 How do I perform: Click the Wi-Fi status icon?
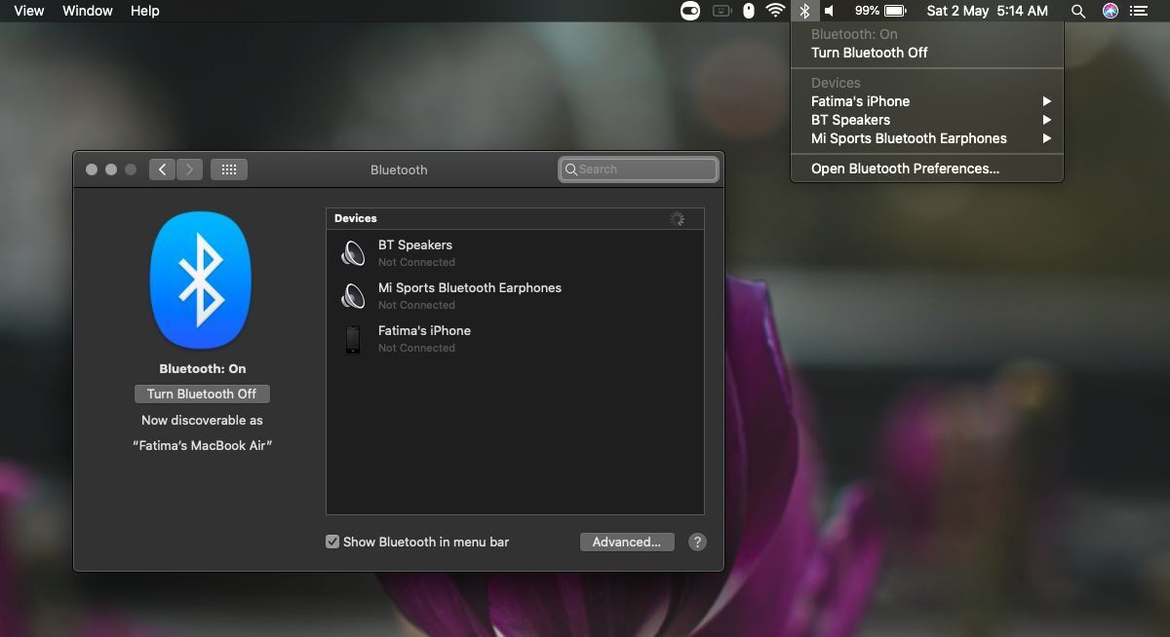pos(775,11)
